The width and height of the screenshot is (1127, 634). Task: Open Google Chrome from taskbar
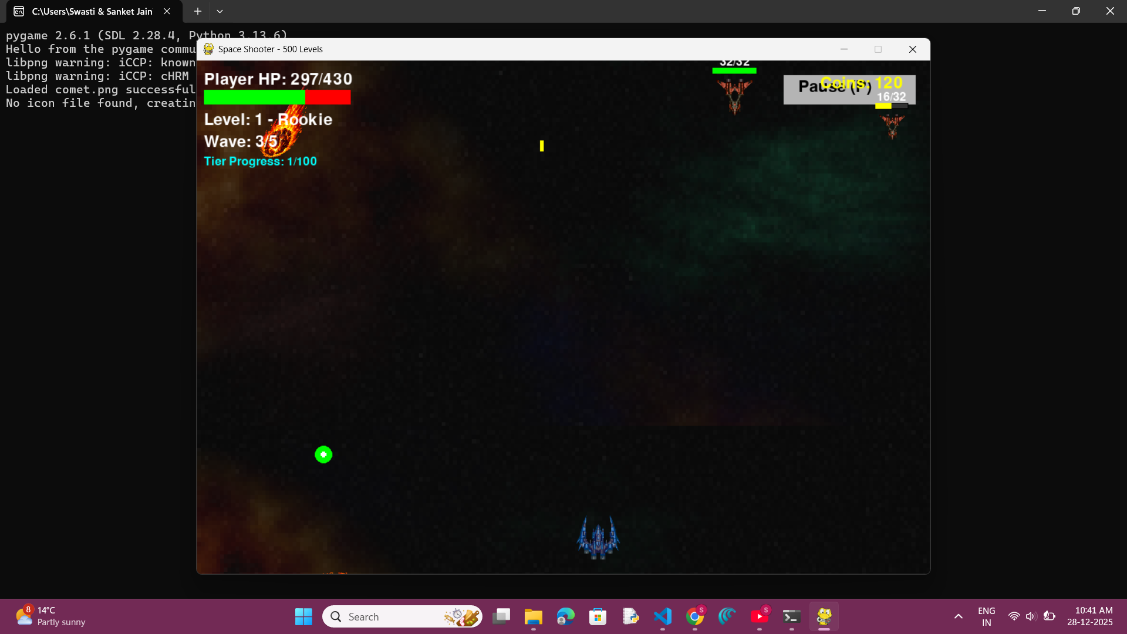tap(694, 616)
